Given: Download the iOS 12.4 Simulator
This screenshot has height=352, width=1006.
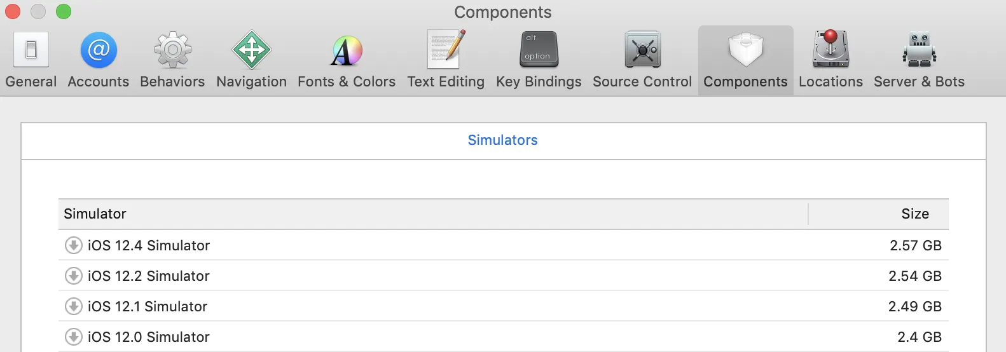Looking at the screenshot, I should pos(74,245).
